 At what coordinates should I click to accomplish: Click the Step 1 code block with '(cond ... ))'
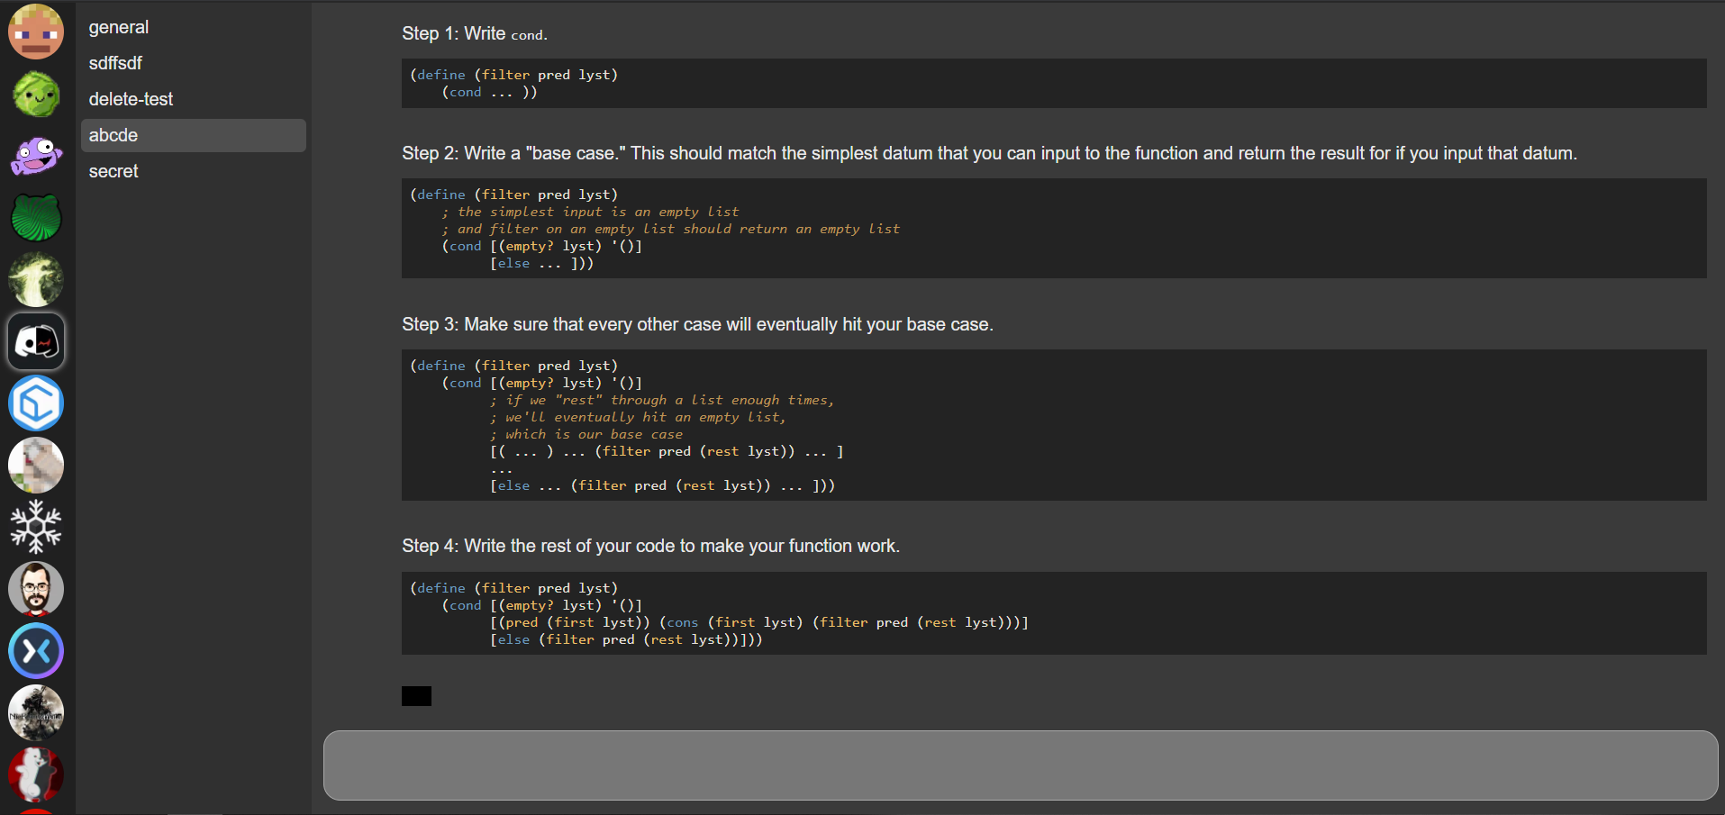click(x=1054, y=84)
